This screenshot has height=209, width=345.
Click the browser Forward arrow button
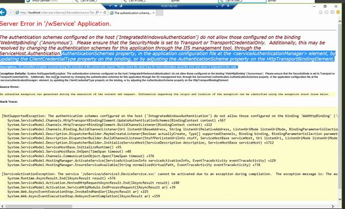pos(10,13)
